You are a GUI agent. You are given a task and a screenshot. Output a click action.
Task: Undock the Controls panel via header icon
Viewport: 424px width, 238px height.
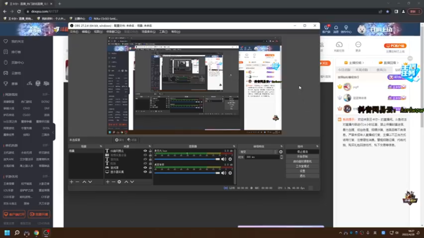[x=317, y=147]
